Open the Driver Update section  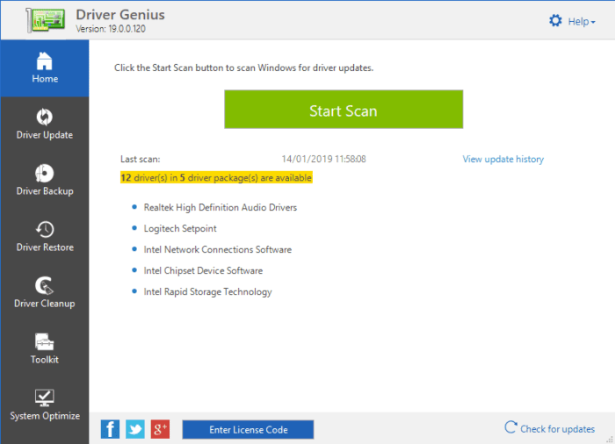45,125
